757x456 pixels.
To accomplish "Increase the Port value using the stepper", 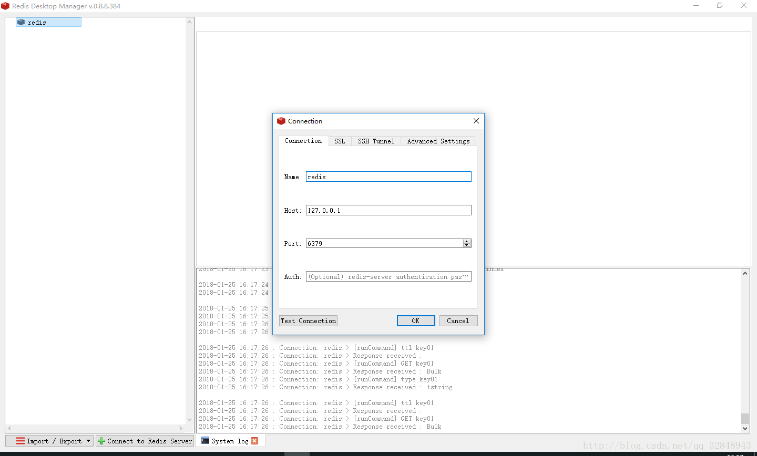I will coord(467,241).
